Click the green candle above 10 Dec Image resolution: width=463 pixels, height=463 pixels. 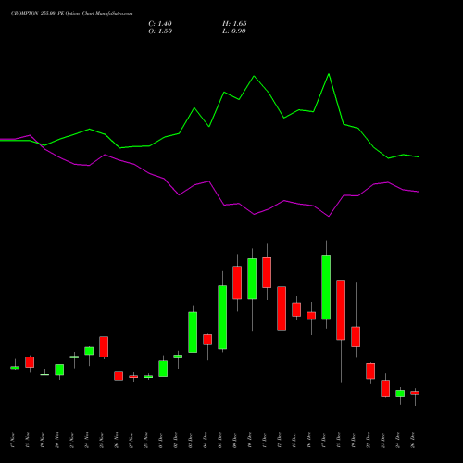(x=252, y=279)
